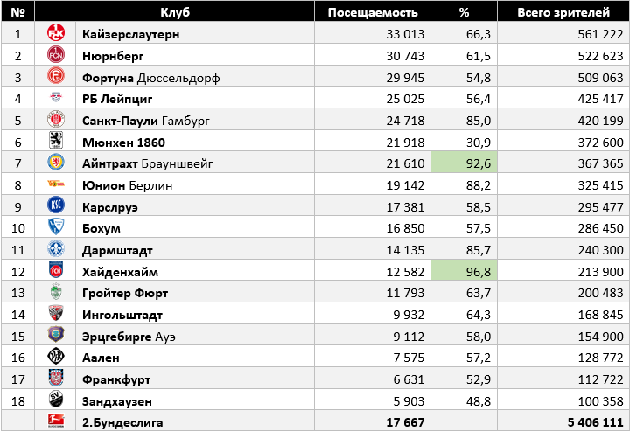Image resolution: width=630 pixels, height=431 pixels.
Task: Select the Fortuna Düsseldorf logo
Action: pyautogui.click(x=56, y=77)
